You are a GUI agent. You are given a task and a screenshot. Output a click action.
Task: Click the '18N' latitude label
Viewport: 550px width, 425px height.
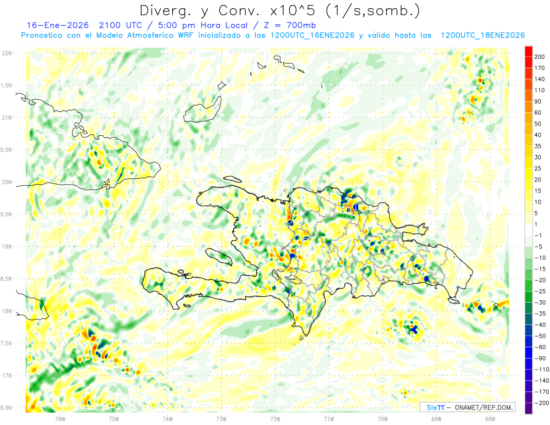(x=6, y=311)
